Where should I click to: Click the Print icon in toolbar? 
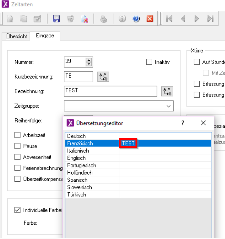104,19
